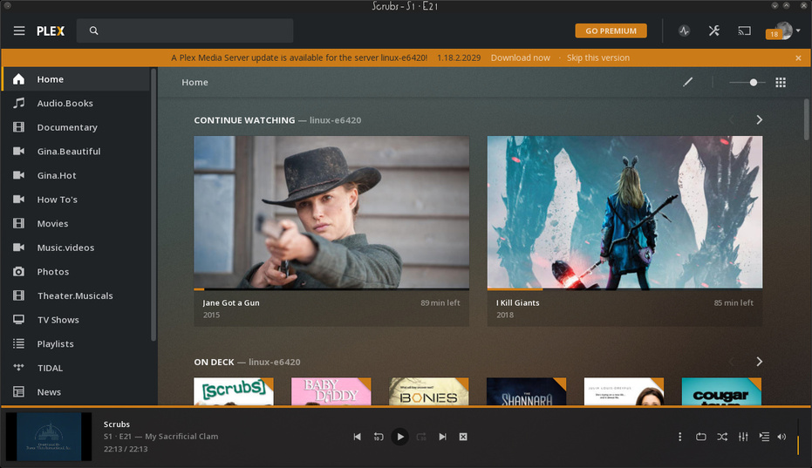Click the pencil edit home icon
The width and height of the screenshot is (812, 468).
click(687, 82)
